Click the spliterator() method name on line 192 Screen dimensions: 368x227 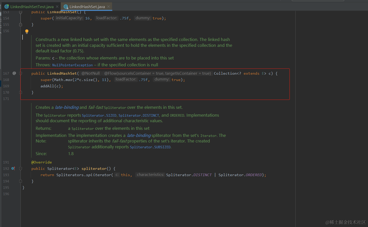(94, 169)
